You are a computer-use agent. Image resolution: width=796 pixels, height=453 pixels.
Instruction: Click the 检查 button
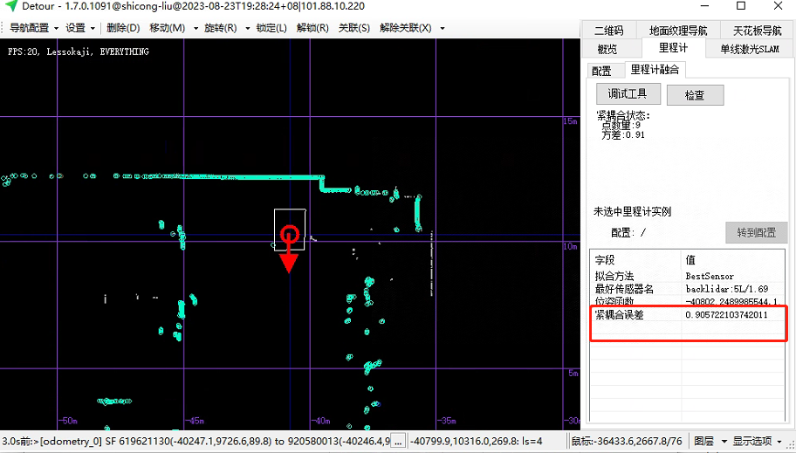(x=694, y=95)
